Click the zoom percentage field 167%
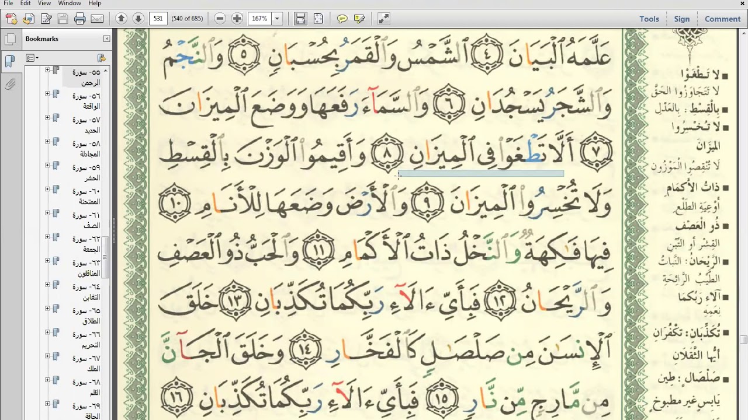This screenshot has height=420, width=748. point(259,19)
